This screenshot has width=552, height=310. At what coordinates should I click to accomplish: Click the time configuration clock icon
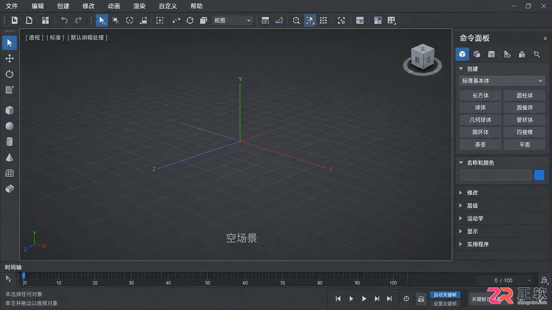point(406,299)
